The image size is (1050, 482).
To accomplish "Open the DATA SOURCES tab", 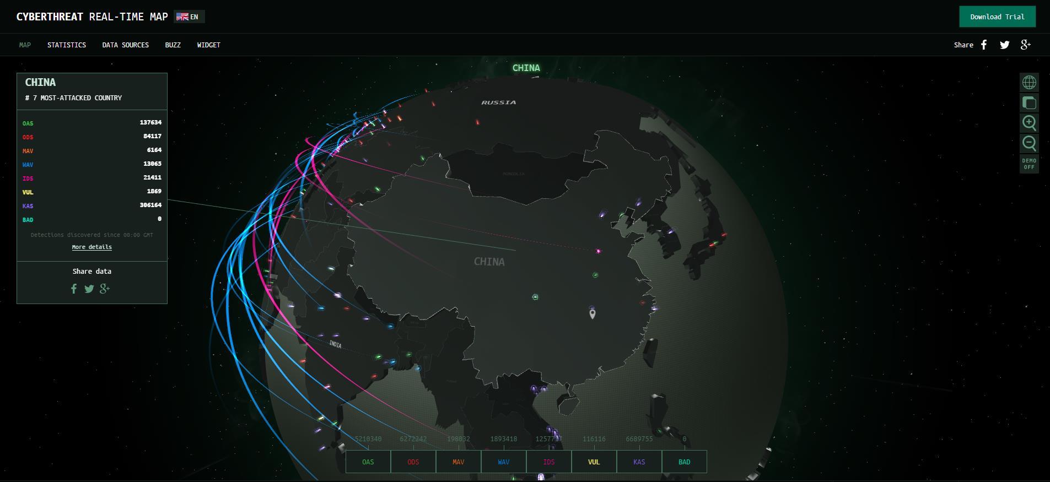I will click(126, 45).
